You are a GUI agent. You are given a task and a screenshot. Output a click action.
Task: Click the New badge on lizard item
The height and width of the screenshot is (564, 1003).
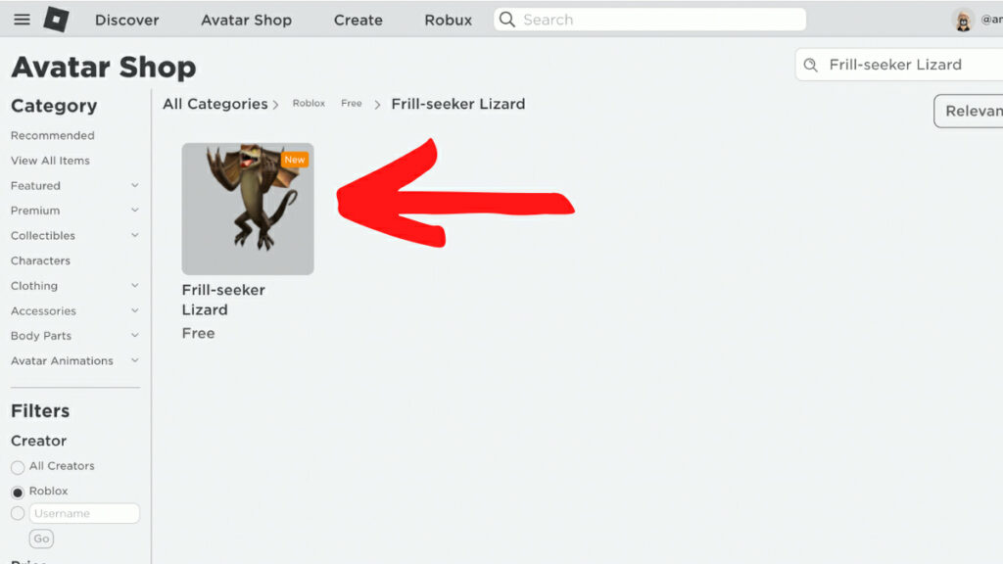point(295,160)
